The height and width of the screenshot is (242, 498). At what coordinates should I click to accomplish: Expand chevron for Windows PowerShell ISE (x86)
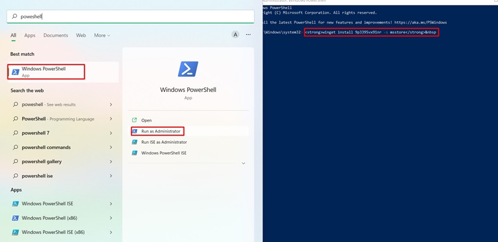click(111, 232)
